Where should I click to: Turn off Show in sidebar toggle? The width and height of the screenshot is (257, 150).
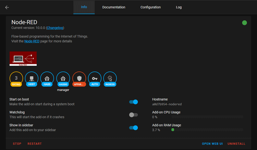click(x=133, y=128)
